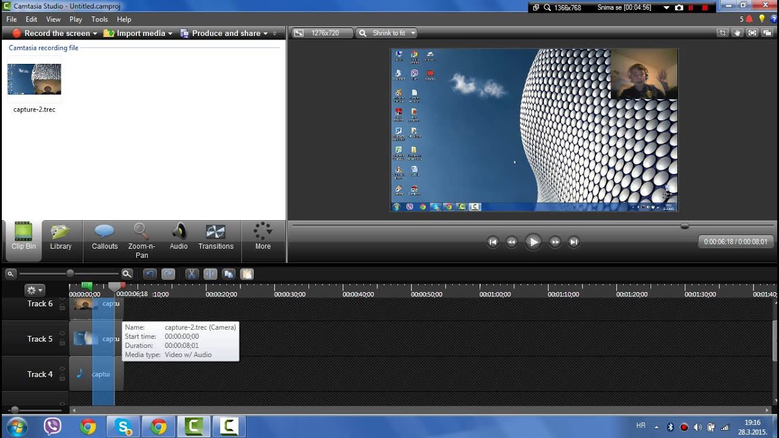Viewport: 779px width, 438px height.
Task: Enable pan hand mode in preview
Action: tap(738, 33)
